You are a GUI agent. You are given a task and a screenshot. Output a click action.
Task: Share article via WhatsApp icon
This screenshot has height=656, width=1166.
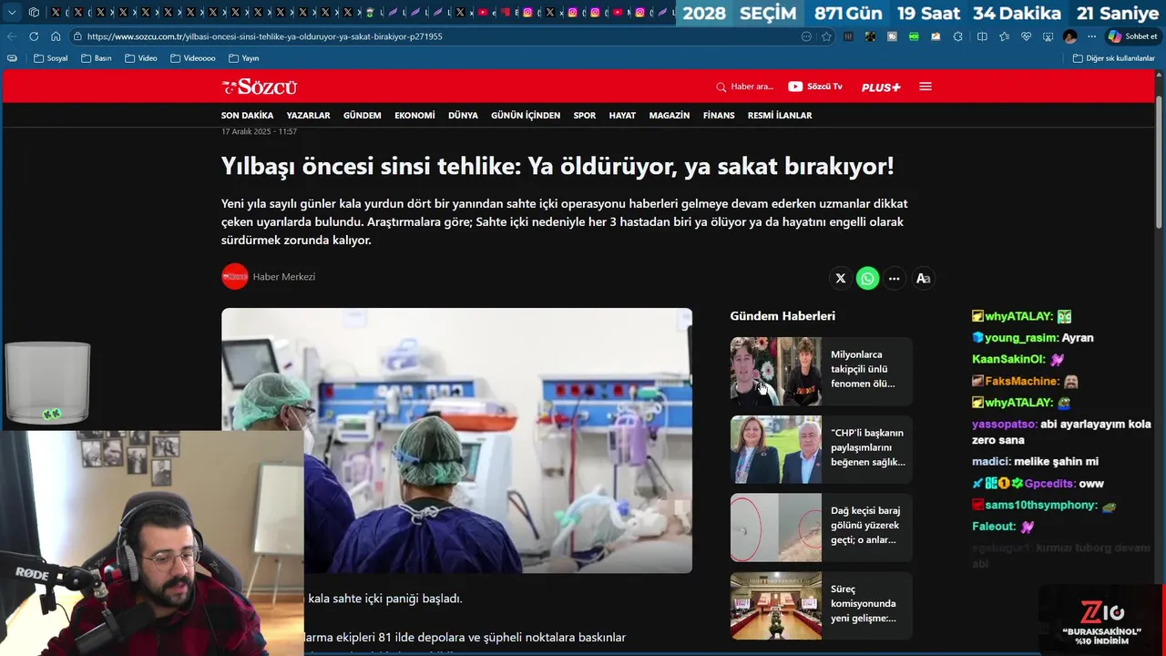[x=868, y=279]
